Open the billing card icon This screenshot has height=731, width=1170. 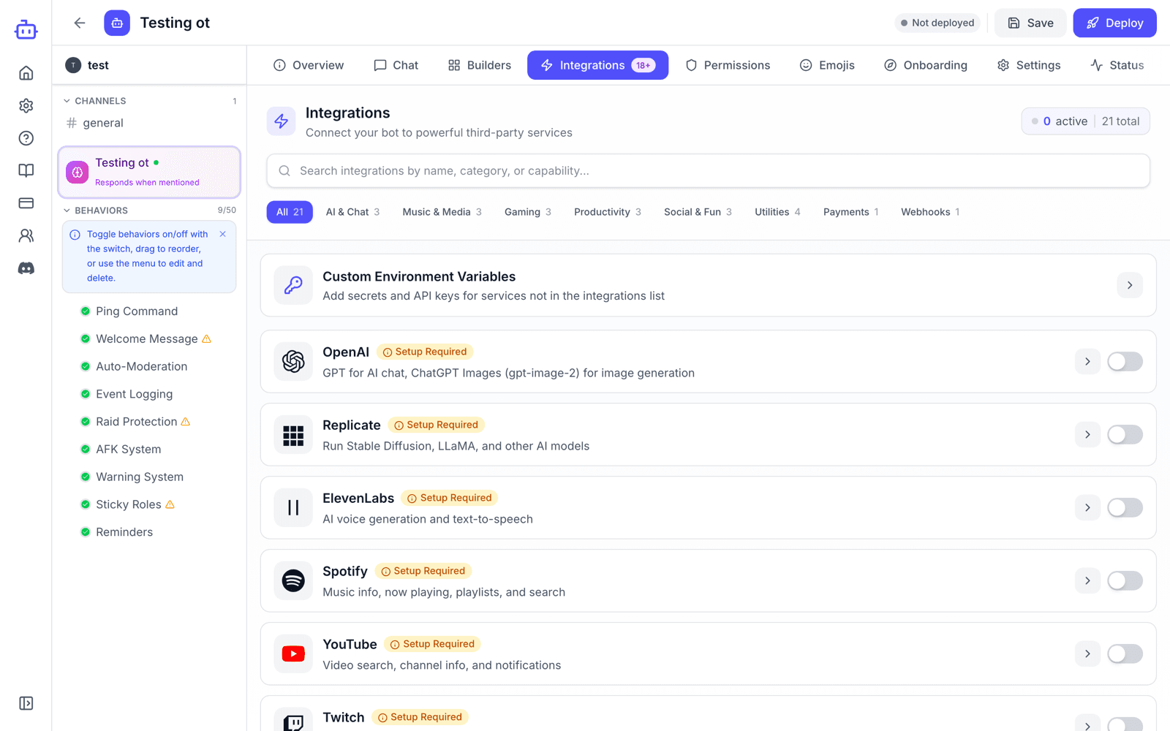click(26, 203)
